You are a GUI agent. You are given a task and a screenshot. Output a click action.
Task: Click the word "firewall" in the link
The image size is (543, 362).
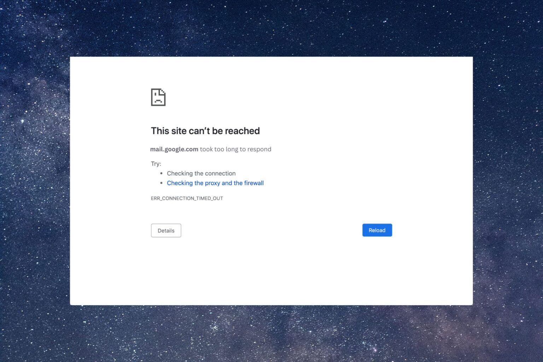[254, 183]
